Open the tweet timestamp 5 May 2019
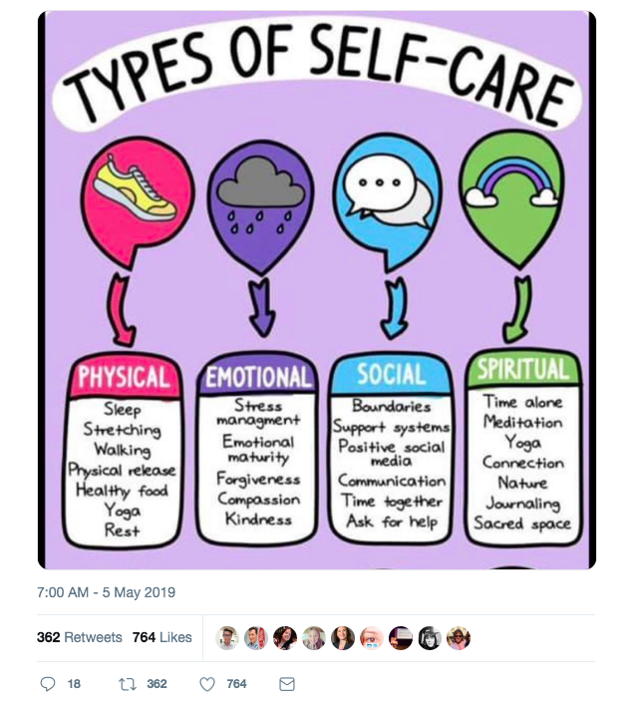The image size is (632, 707). [106, 592]
